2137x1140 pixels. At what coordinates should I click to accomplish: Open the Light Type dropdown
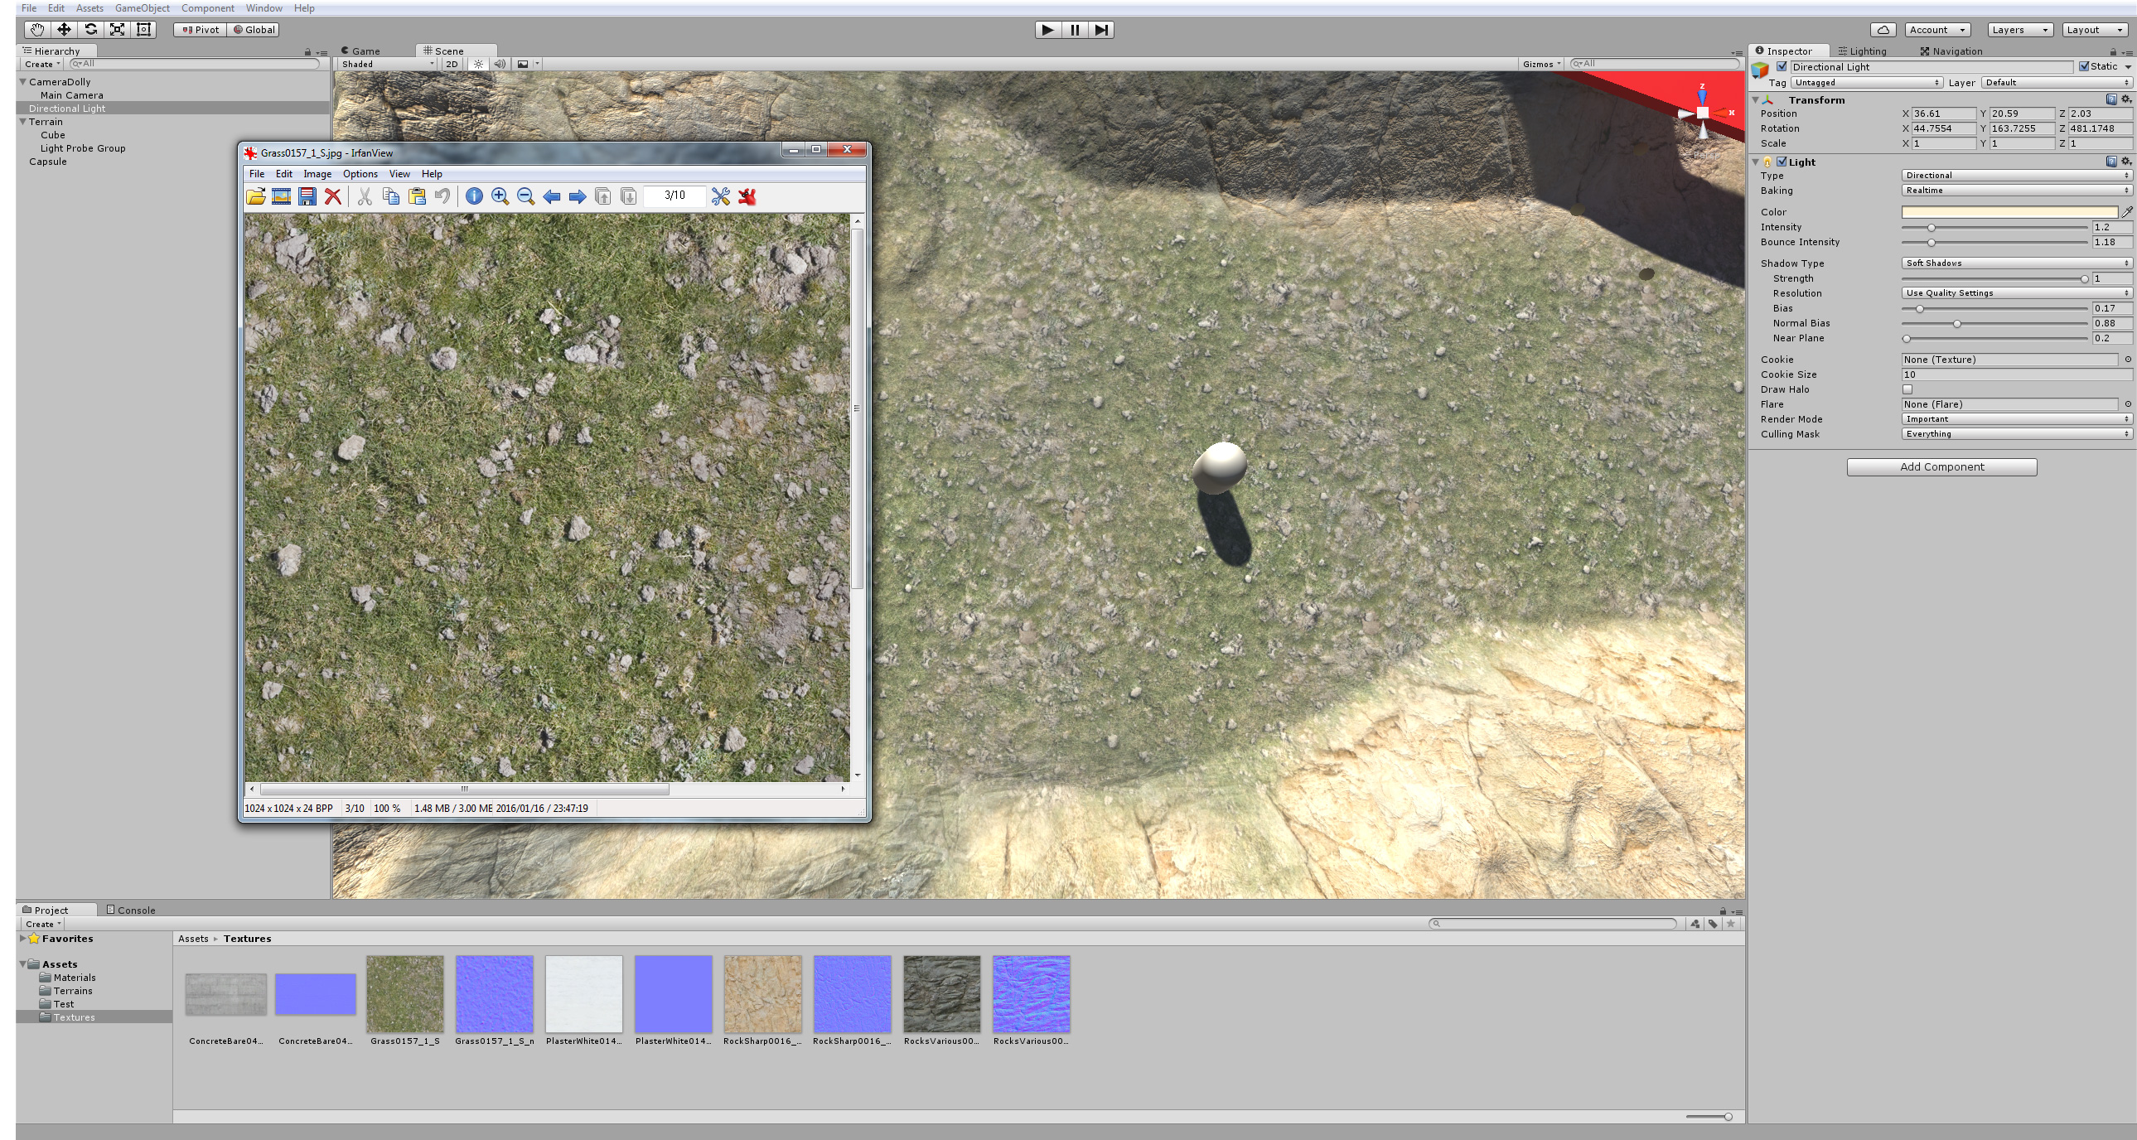click(x=2016, y=176)
